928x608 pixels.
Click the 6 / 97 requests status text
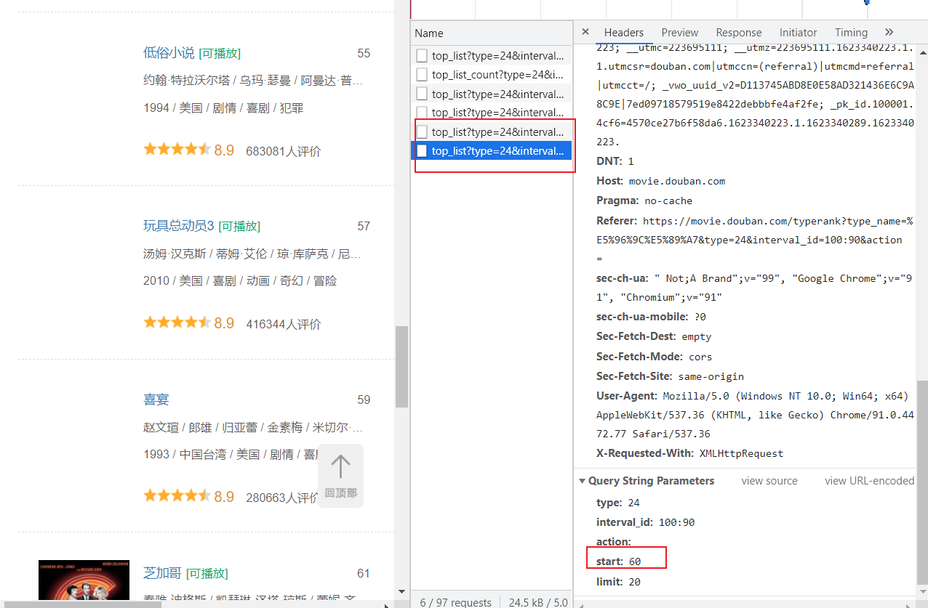(455, 602)
